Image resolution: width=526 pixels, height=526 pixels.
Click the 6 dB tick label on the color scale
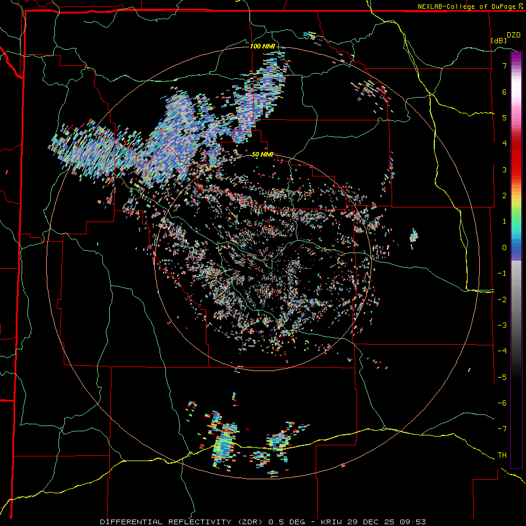click(504, 92)
